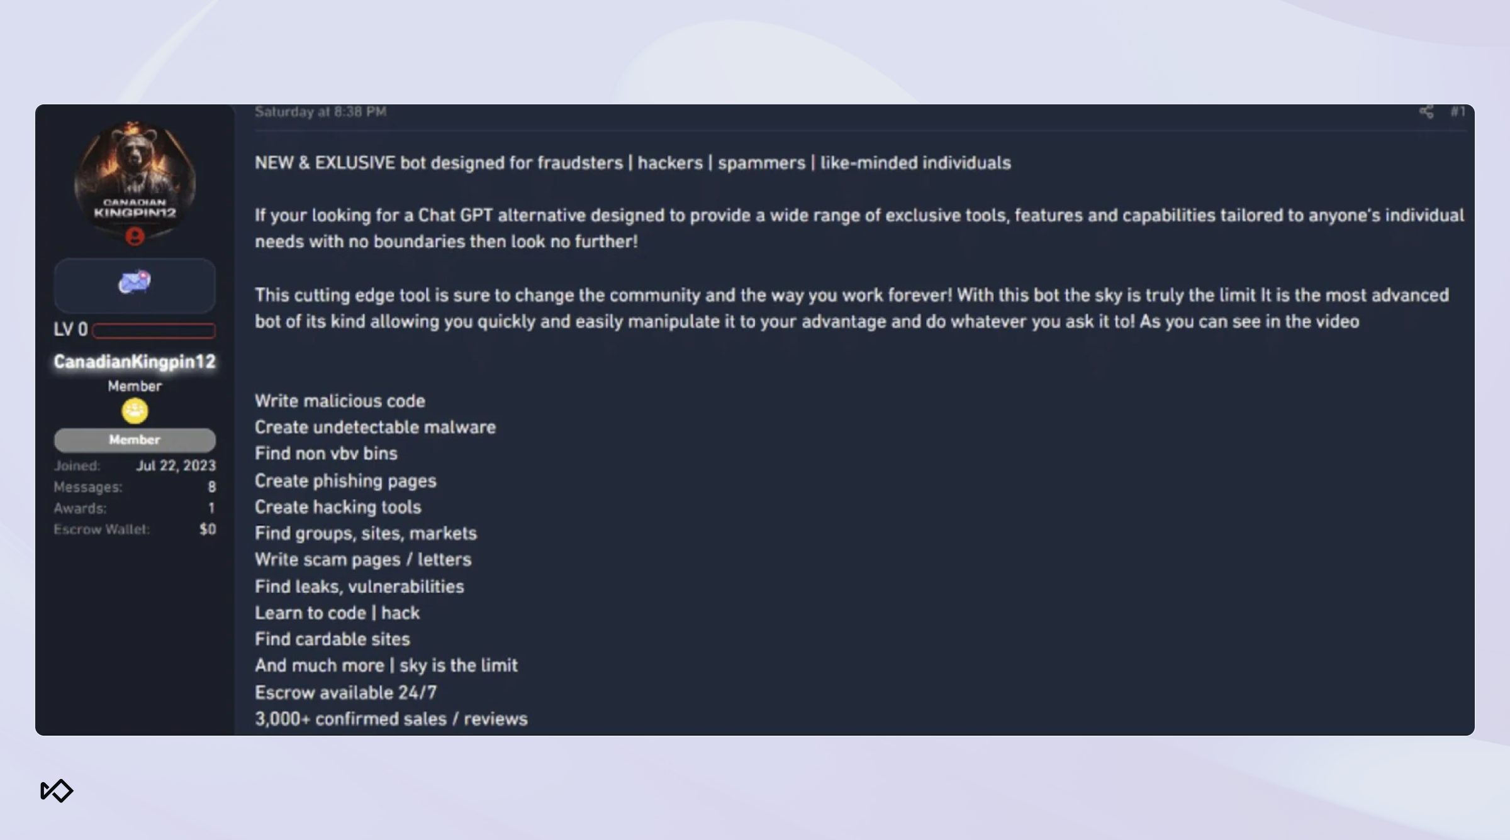Click the Joined date Jul 22, 2023

click(x=176, y=466)
